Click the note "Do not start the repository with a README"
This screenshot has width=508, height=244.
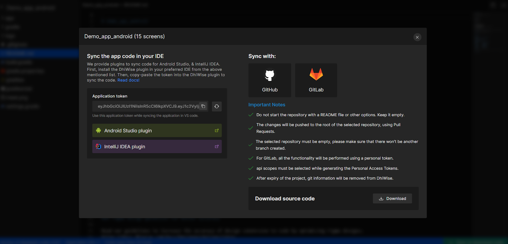[331, 115]
